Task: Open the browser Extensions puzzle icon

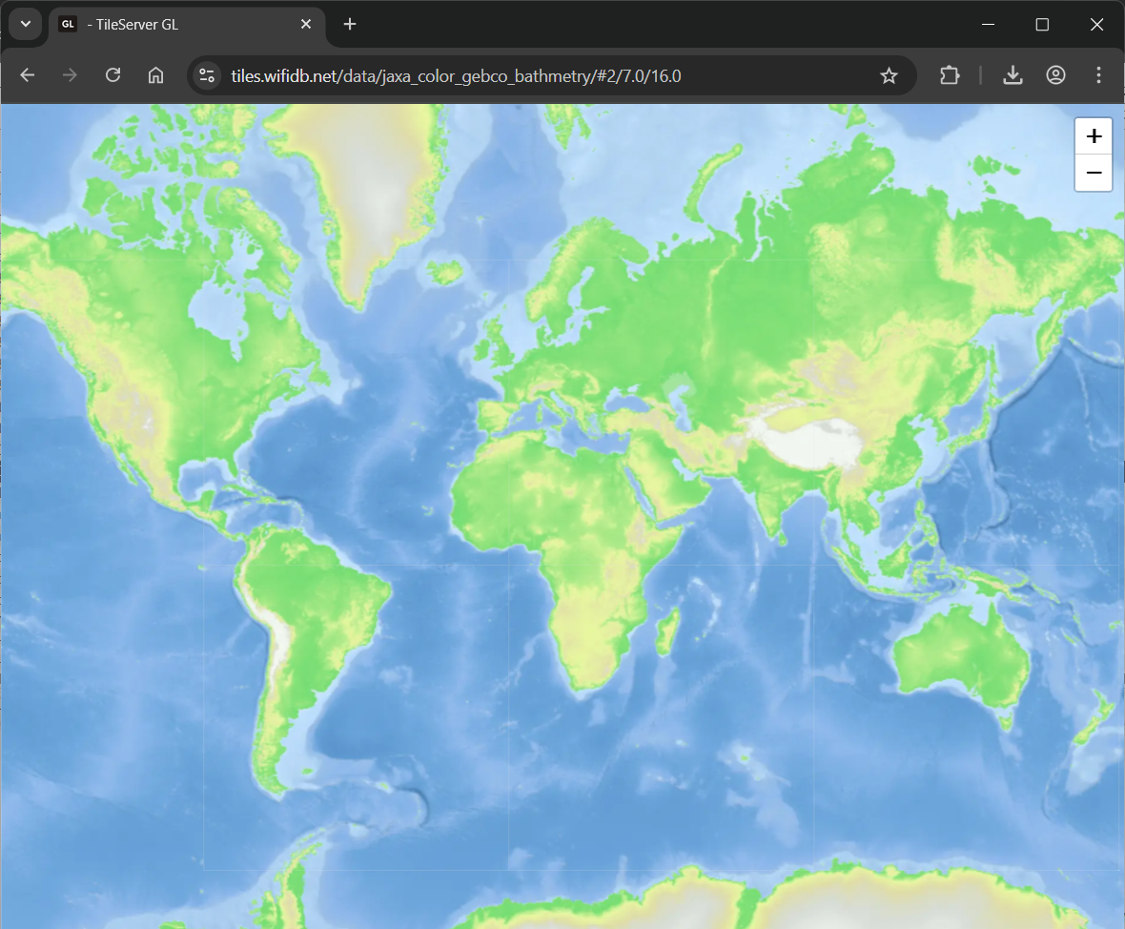Action: 950,75
